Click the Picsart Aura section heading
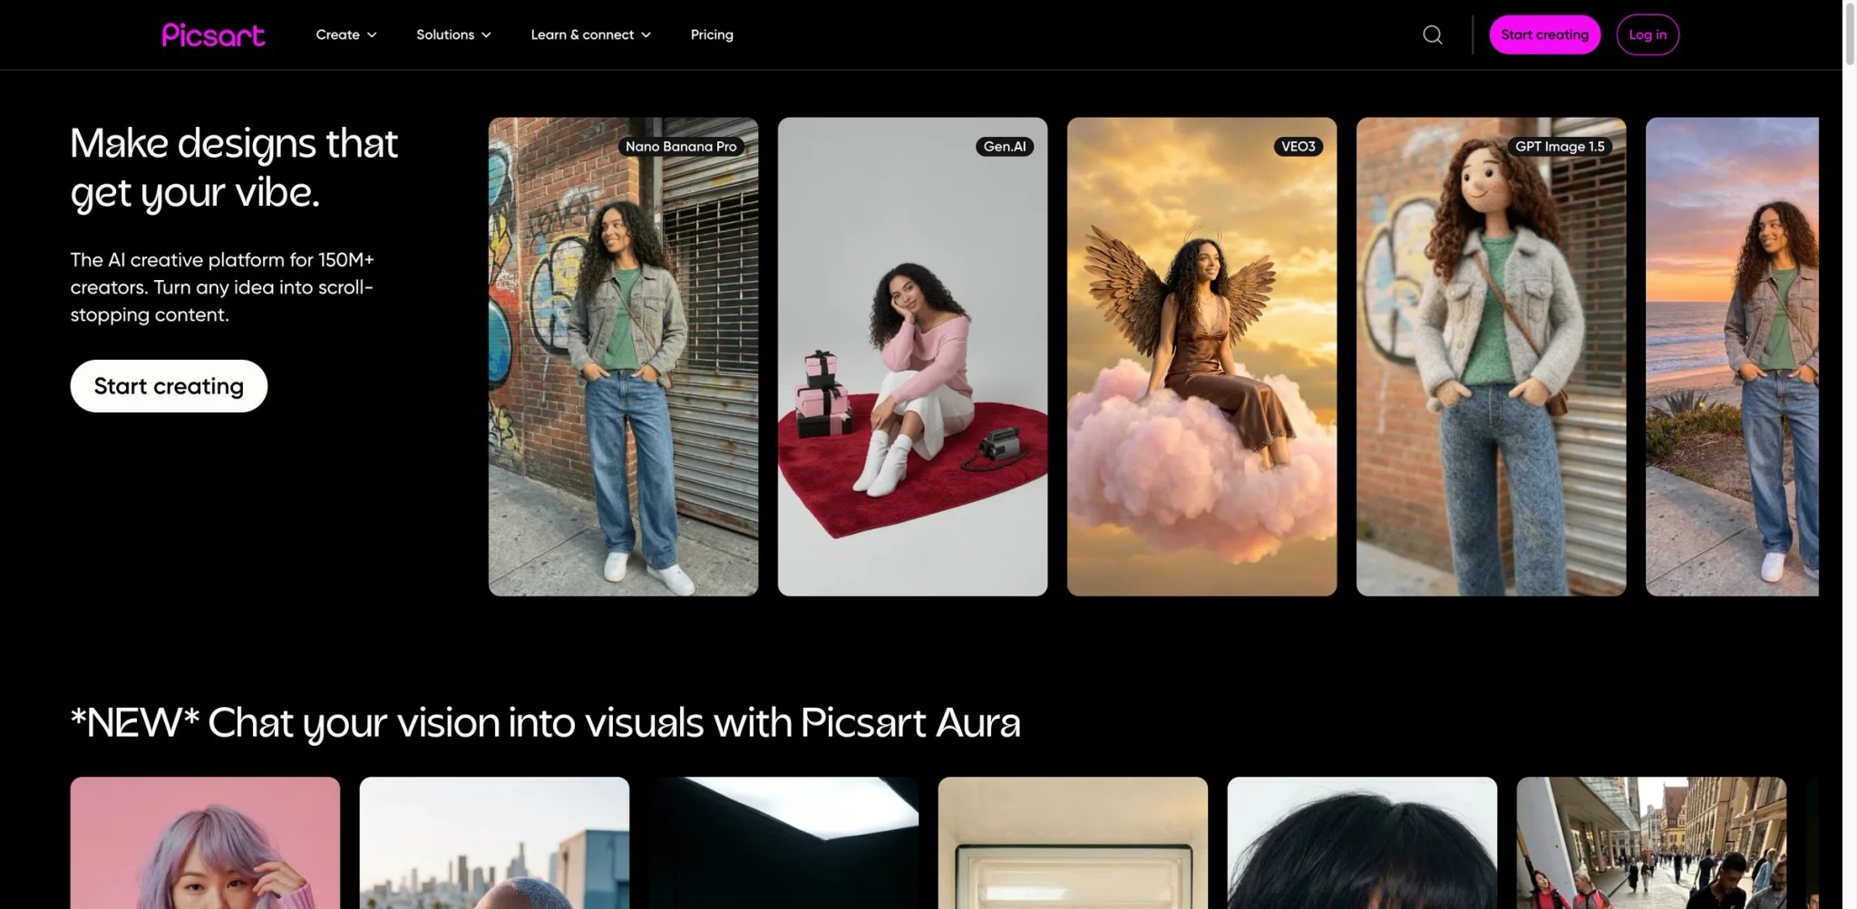This screenshot has width=1857, height=909. pyautogui.click(x=546, y=723)
